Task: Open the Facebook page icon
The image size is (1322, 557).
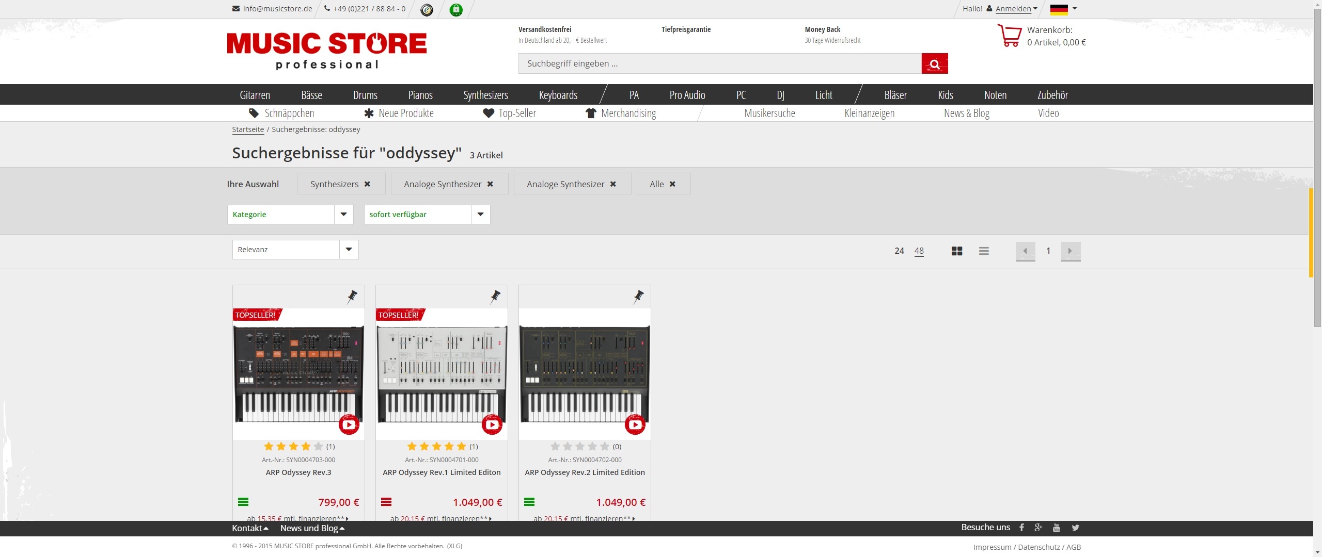Action: pyautogui.click(x=1021, y=528)
